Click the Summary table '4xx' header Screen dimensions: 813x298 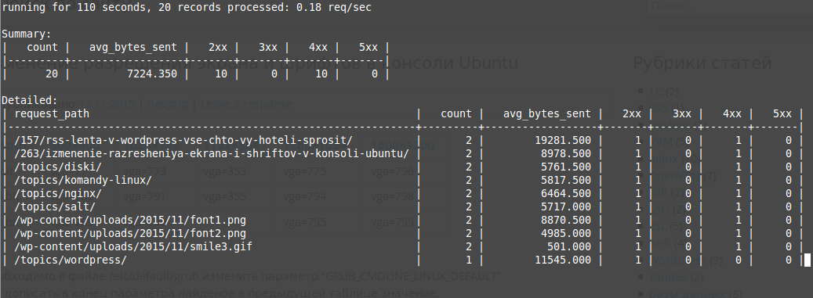click(318, 48)
